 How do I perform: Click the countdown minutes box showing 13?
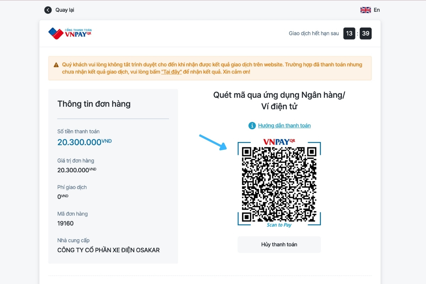(349, 33)
